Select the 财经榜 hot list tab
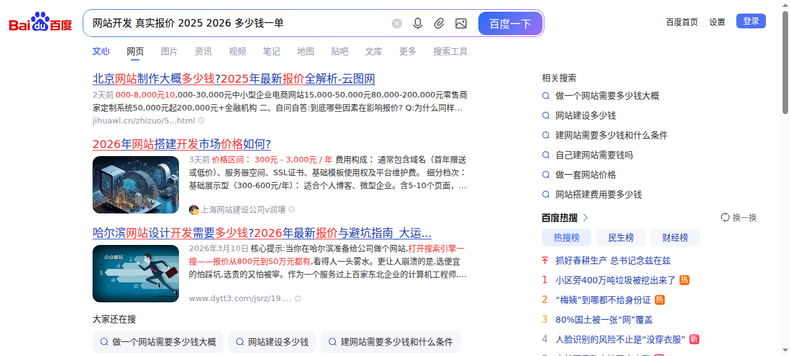 tap(675, 238)
